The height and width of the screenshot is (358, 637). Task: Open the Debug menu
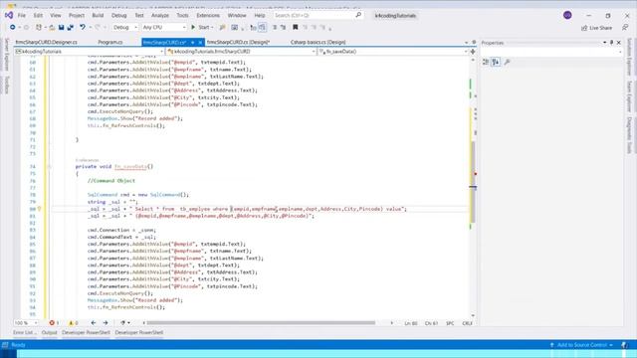118,16
